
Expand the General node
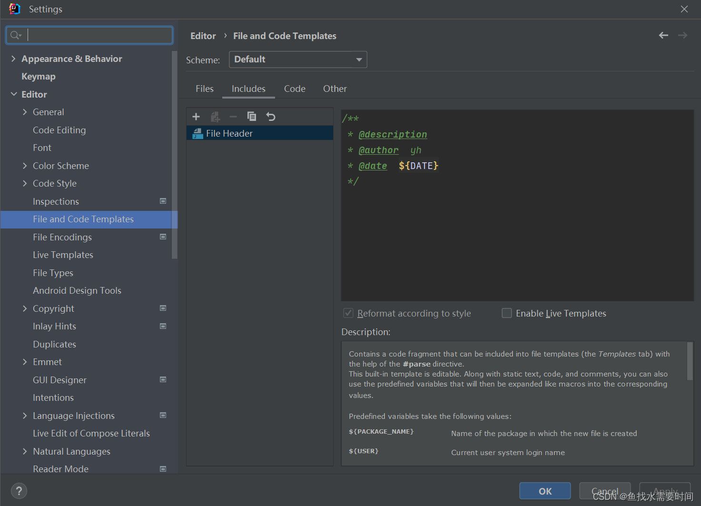click(25, 112)
